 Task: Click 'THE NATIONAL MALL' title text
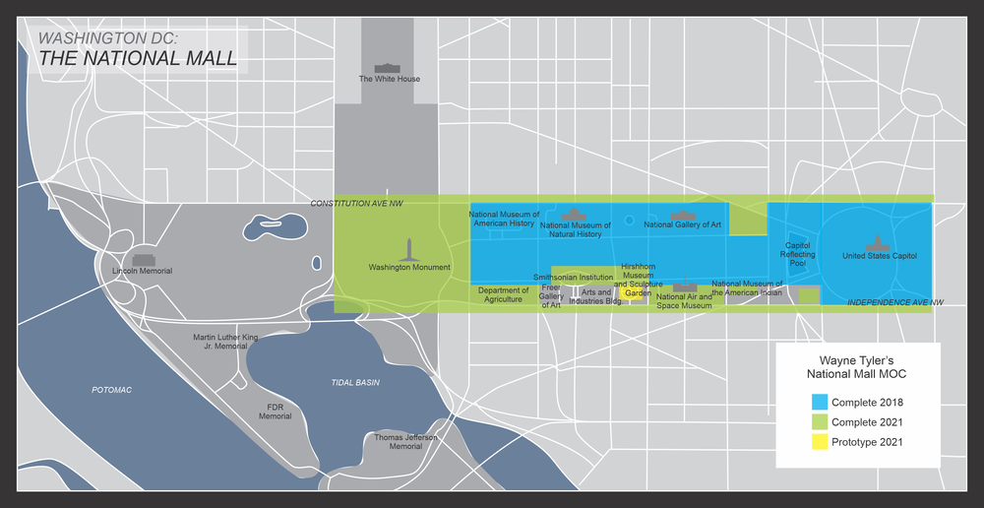pyautogui.click(x=138, y=58)
